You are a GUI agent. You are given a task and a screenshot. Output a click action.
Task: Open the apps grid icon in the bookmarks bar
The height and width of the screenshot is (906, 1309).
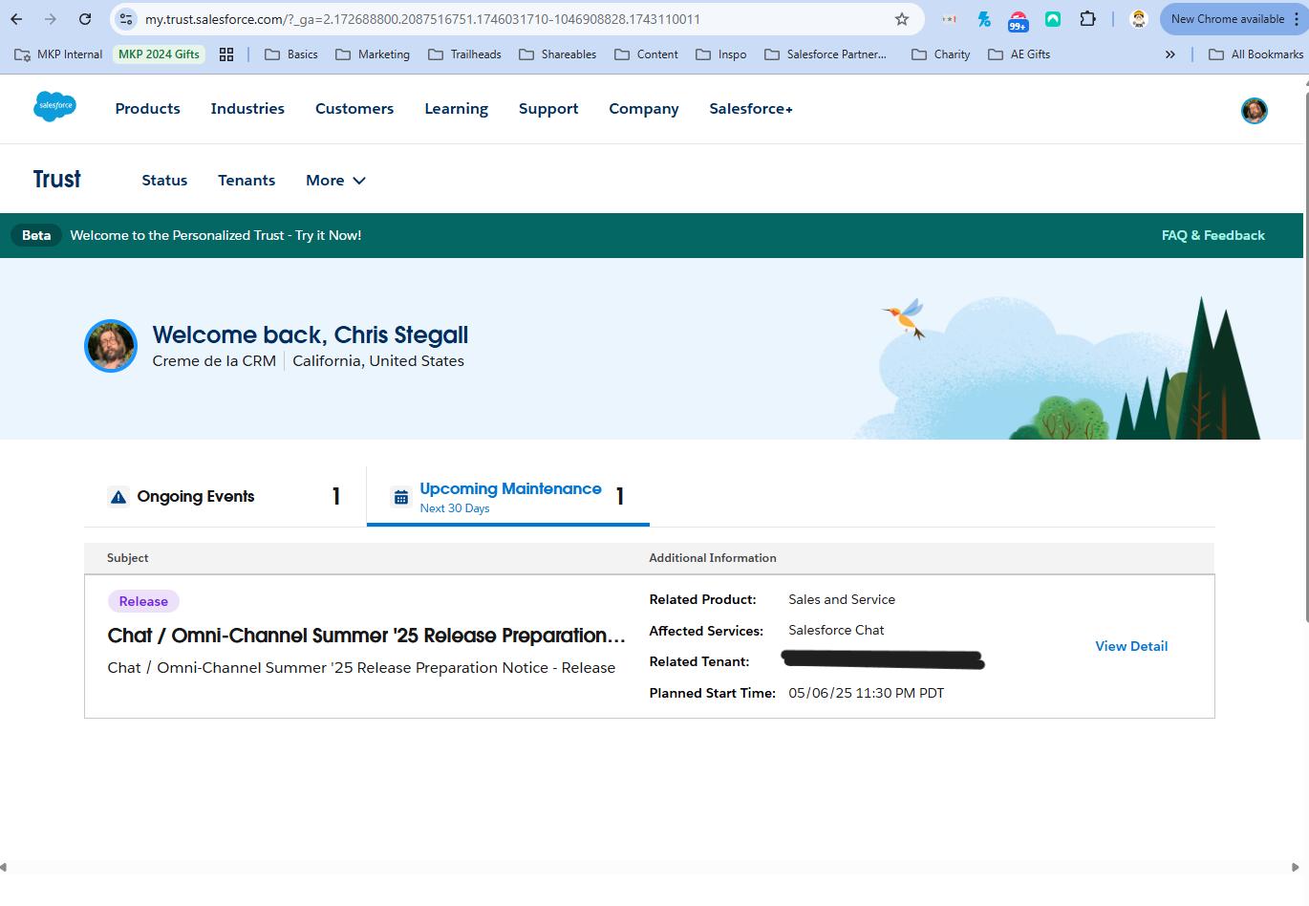[x=226, y=54]
